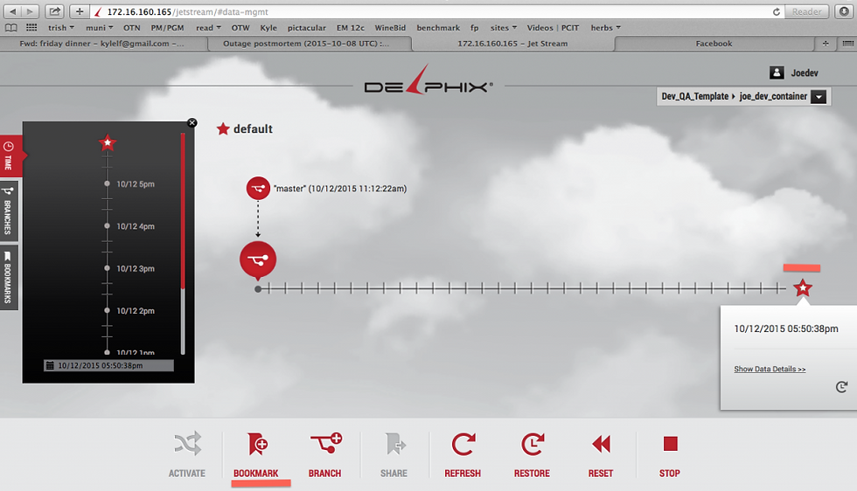Screen dimensions: 857x491
Task: Switch to Fwd: friday dinner tab
Action: 103,44
